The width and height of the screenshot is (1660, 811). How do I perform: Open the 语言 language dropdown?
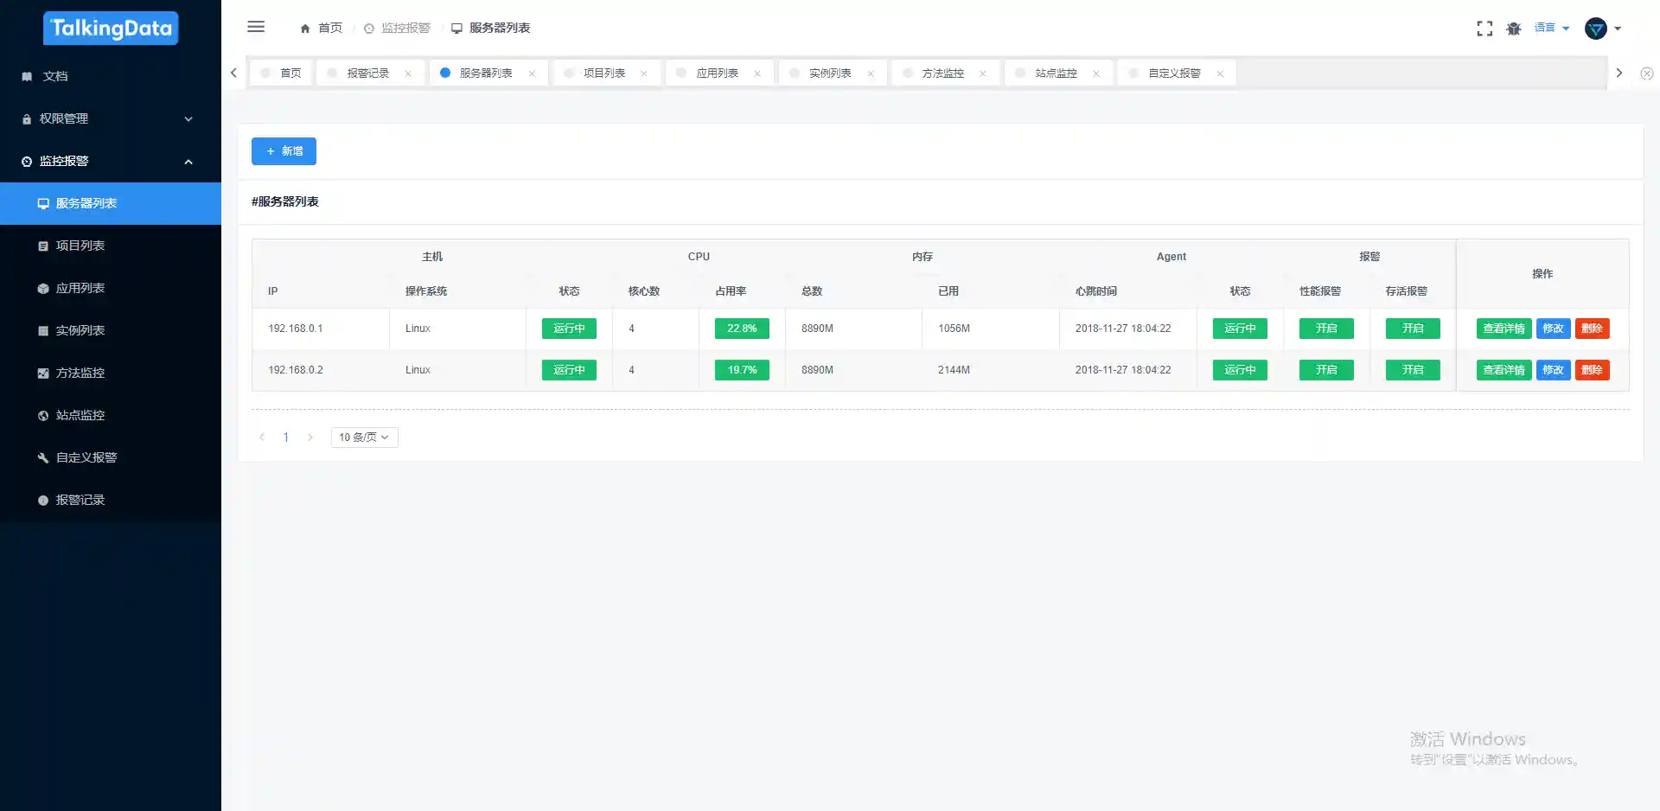(1551, 28)
